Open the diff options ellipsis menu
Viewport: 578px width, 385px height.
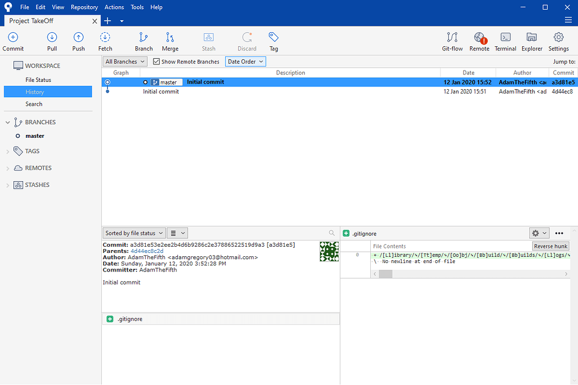pyautogui.click(x=559, y=233)
